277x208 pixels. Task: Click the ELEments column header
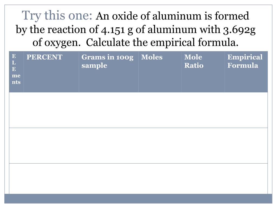16,72
